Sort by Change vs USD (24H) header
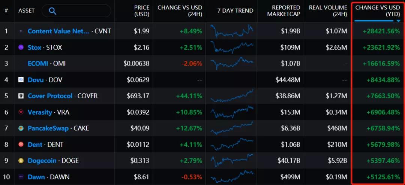Viewport: 405px width, 185px height. (180, 11)
